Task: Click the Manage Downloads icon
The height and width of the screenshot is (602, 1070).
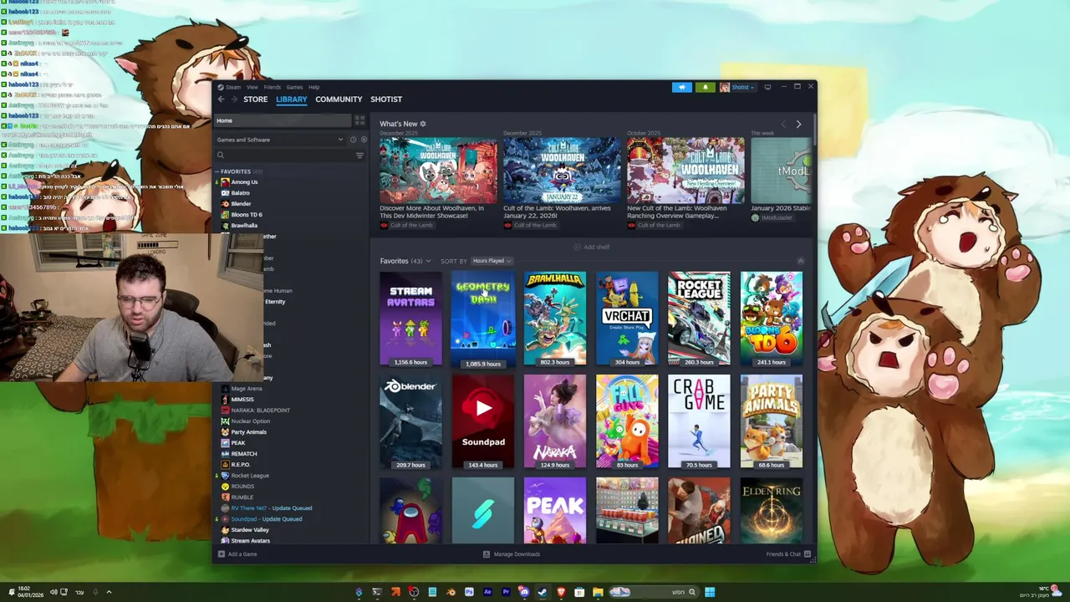Action: tap(487, 554)
